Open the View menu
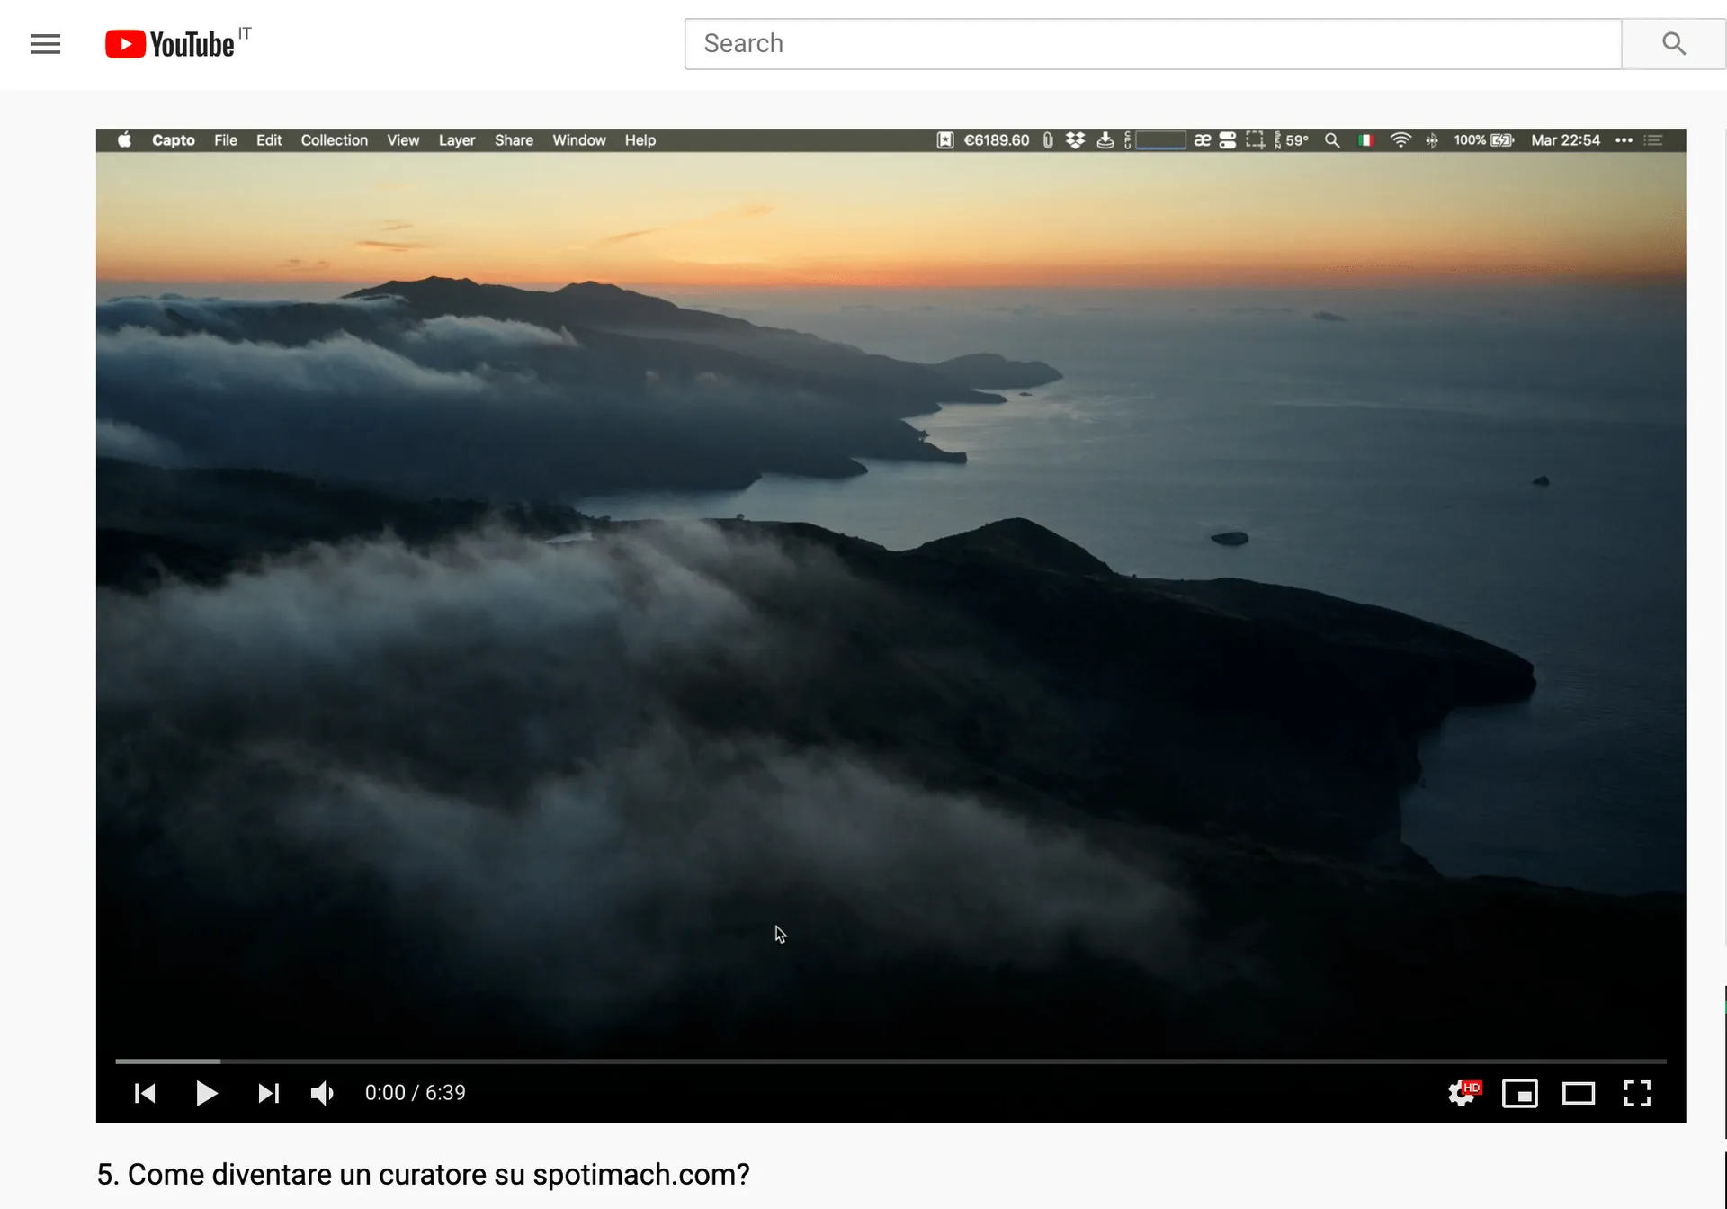 (x=403, y=140)
